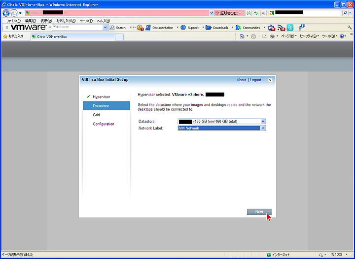Viewport: 355px width, 259px height.
Task: Open the Datastore dropdown list
Action: click(221, 121)
